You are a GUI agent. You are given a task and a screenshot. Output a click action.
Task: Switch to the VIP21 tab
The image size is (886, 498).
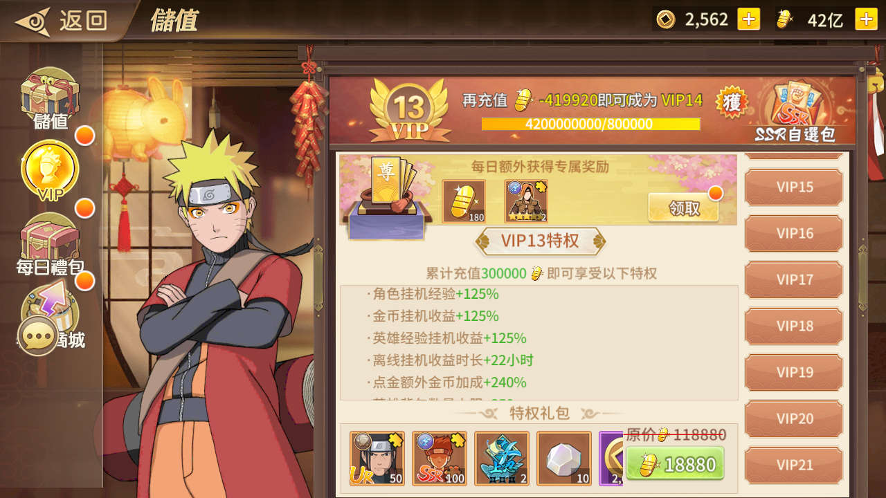click(794, 465)
